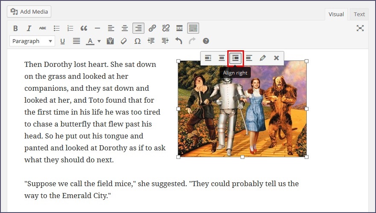Click the Add Media button
Screen dimensions: 376x213
point(29,12)
